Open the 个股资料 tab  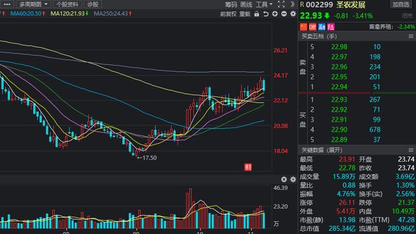click(67, 5)
